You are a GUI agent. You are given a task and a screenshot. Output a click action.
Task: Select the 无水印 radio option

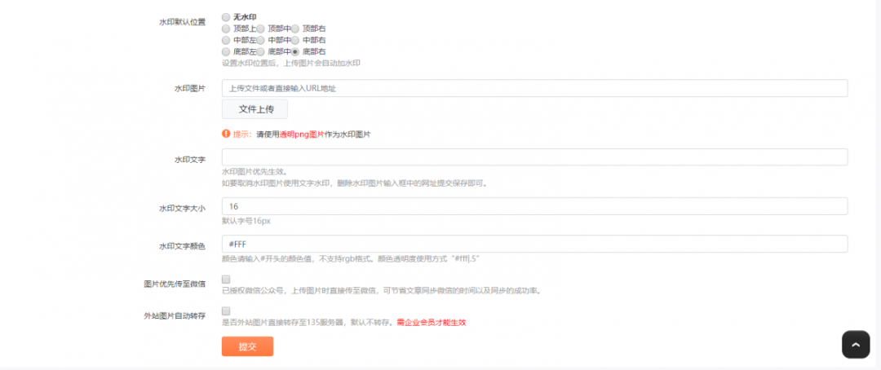click(x=226, y=17)
